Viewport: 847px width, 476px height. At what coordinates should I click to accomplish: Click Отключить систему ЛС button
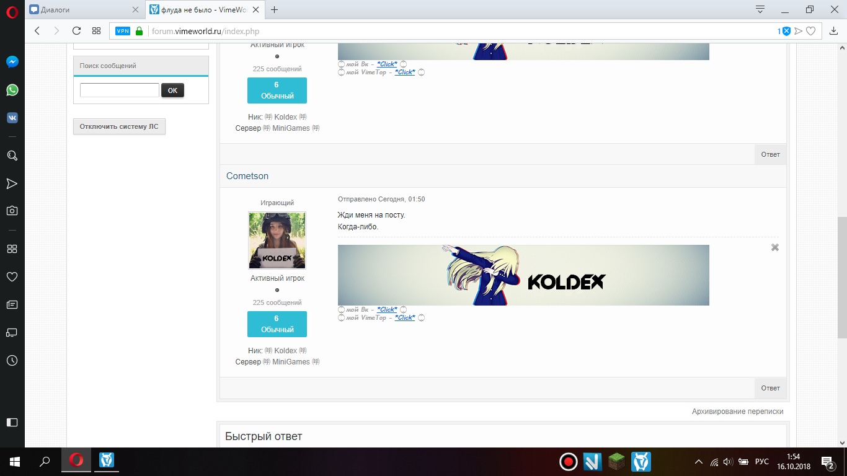coord(119,126)
